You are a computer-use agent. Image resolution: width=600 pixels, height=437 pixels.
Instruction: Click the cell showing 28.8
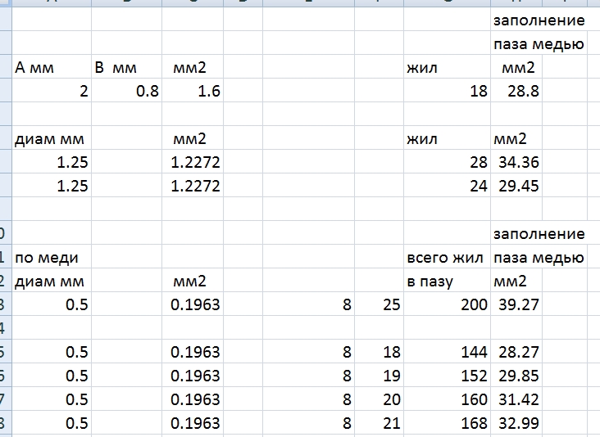click(x=516, y=92)
